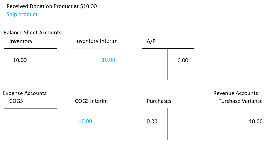Click the 'Expense Accounts' section label
Screen dimensions: 276x148
coord(25,93)
